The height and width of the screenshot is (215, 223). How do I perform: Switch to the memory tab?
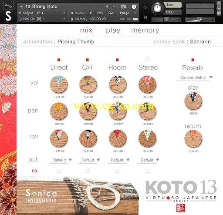(x=145, y=30)
